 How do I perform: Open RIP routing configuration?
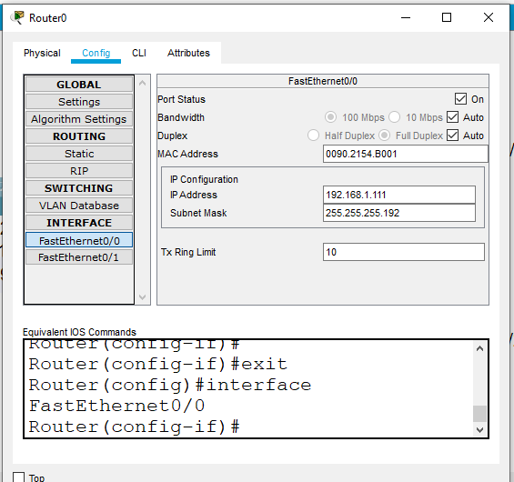(79, 171)
